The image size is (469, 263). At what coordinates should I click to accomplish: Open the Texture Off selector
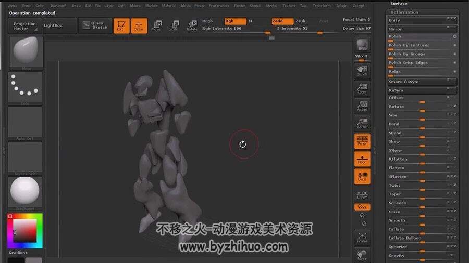click(x=25, y=159)
